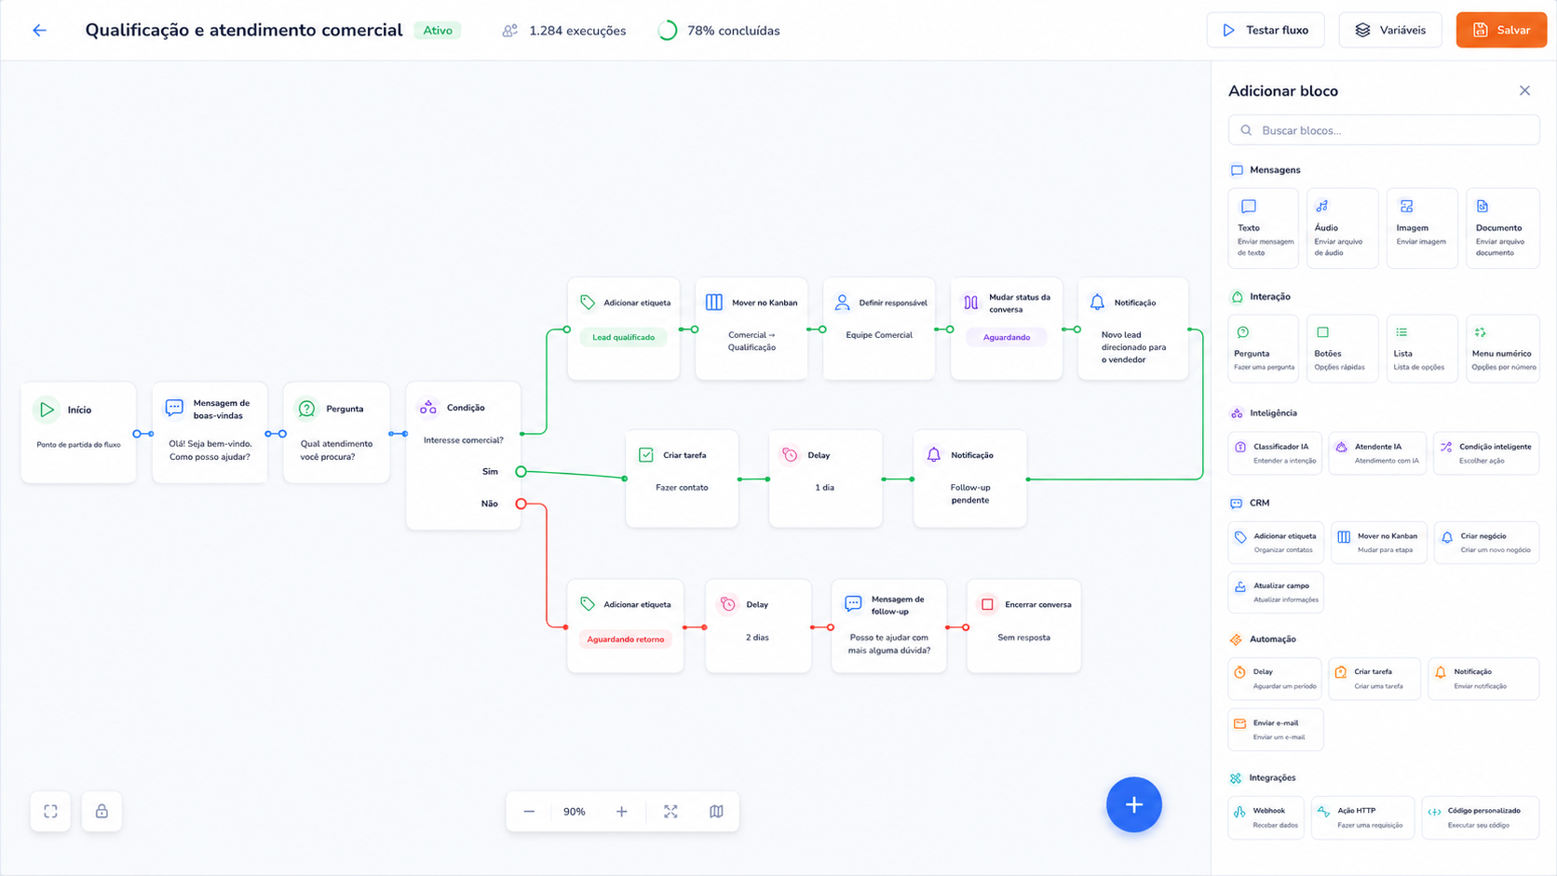This screenshot has height=876, width=1557.
Task: Zoom out with the minus button
Action: click(x=529, y=812)
